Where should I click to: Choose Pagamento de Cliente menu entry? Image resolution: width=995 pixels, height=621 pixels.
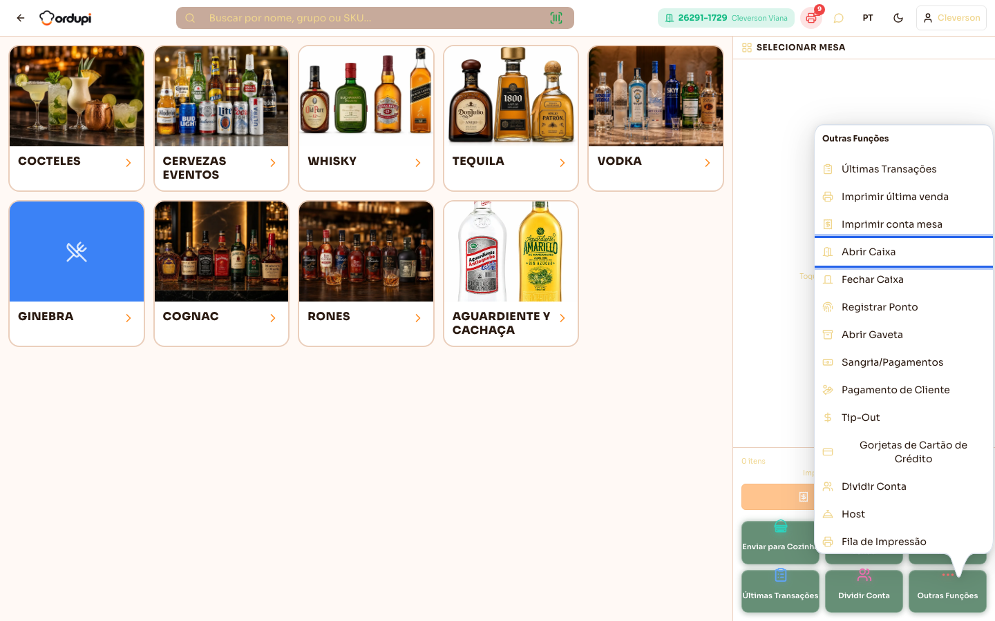(904, 390)
